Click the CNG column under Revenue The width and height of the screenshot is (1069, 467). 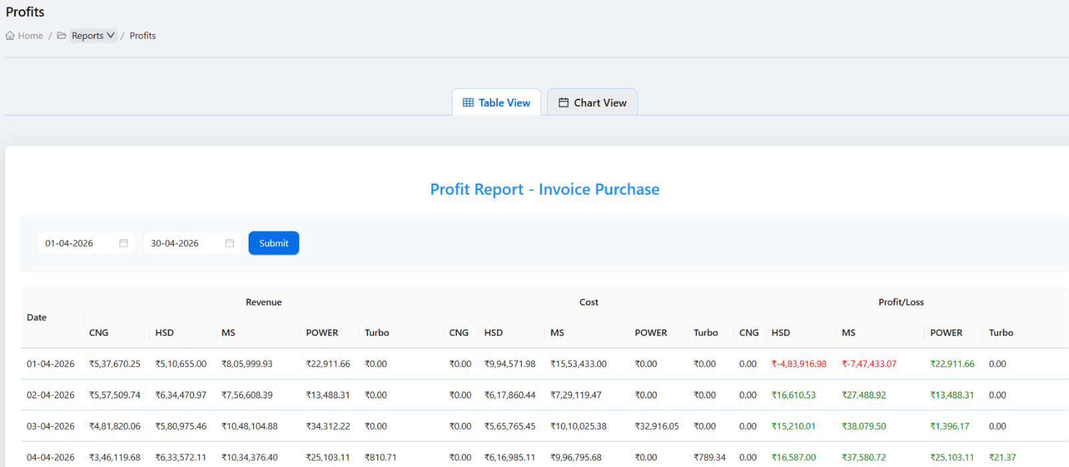click(x=99, y=332)
